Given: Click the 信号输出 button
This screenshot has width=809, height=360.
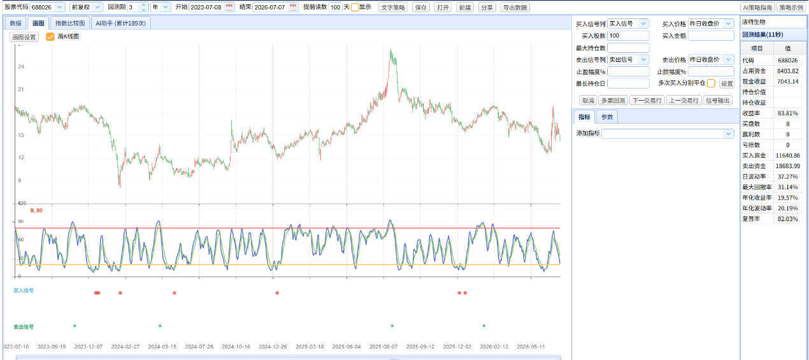Looking at the screenshot, I should coord(718,100).
